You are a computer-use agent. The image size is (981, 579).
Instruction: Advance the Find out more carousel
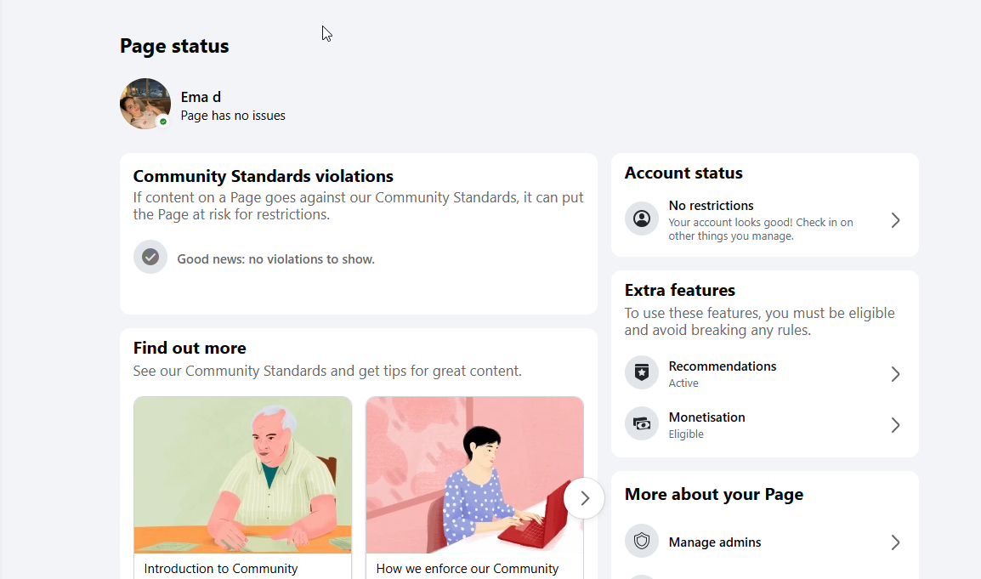coord(584,498)
